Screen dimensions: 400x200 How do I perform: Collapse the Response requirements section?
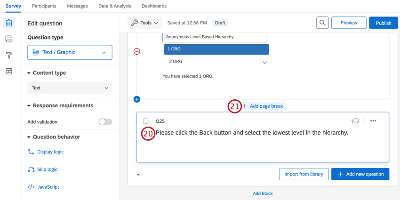coord(29,106)
